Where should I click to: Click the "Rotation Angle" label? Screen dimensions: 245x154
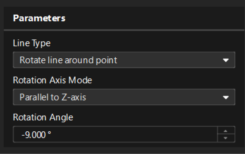point(43,117)
